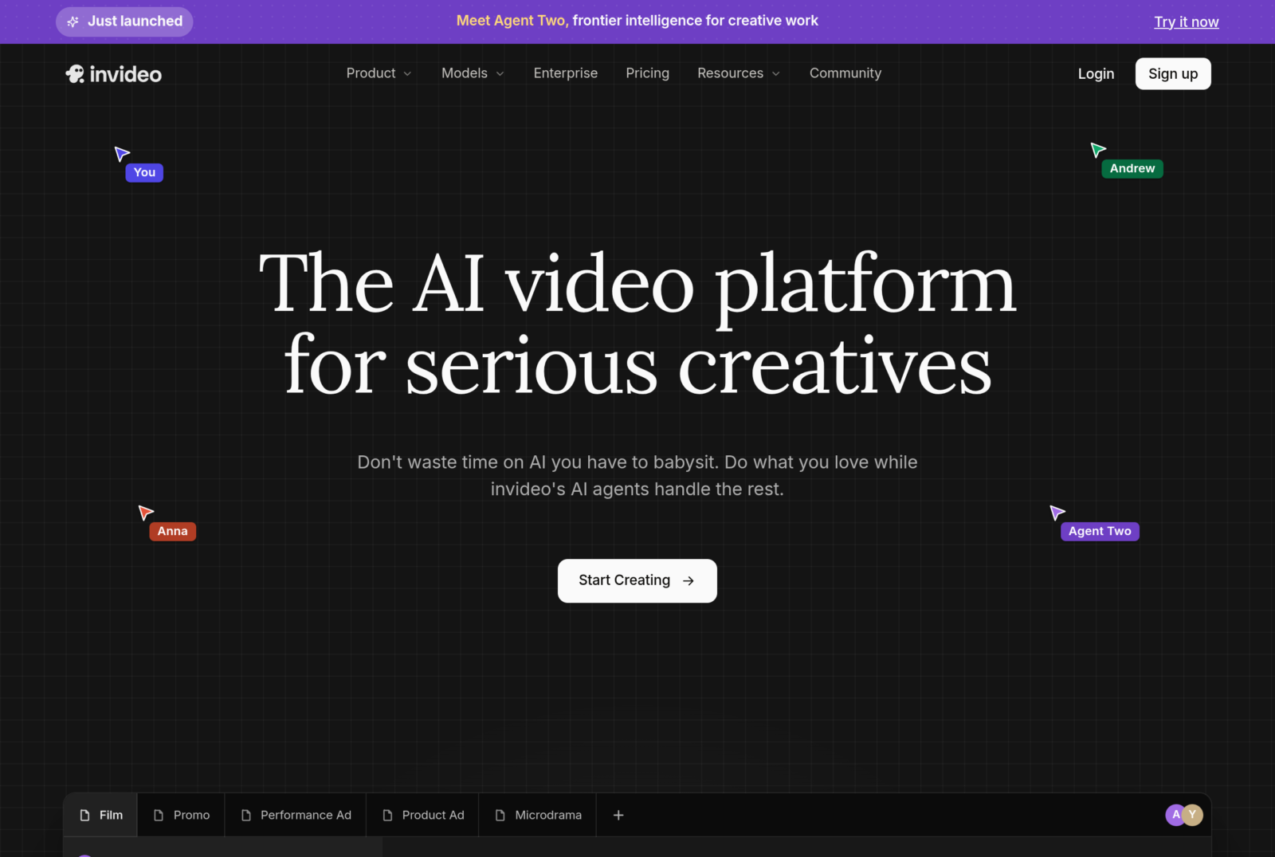
Task: Open the Resources menu
Action: click(x=739, y=73)
